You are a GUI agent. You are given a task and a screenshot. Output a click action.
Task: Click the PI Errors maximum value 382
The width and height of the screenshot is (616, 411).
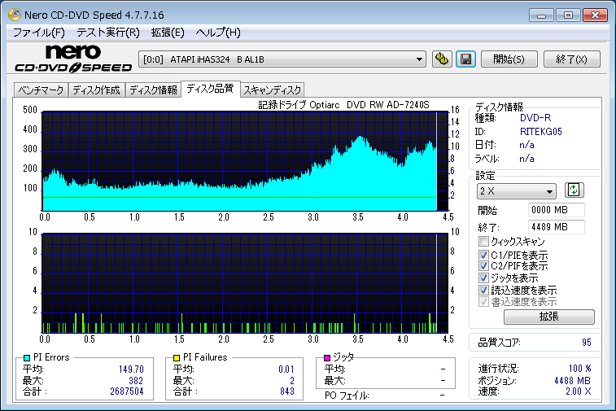pos(136,380)
